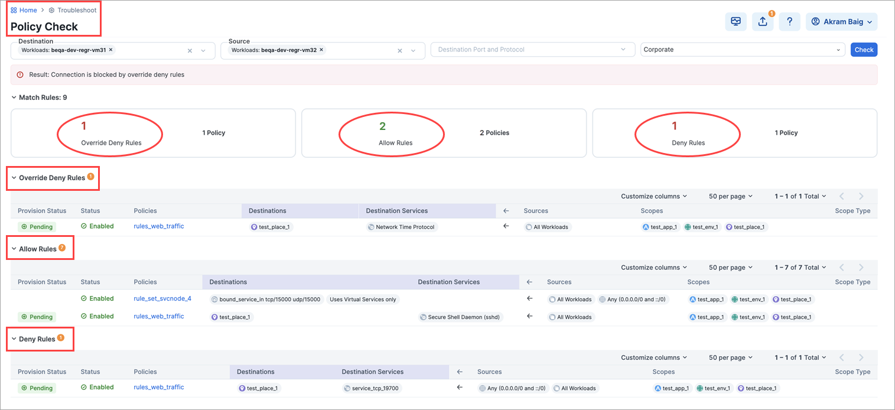Open rules_web_traffic link in Secure Shell row
The width and height of the screenshot is (895, 410).
coord(159,316)
